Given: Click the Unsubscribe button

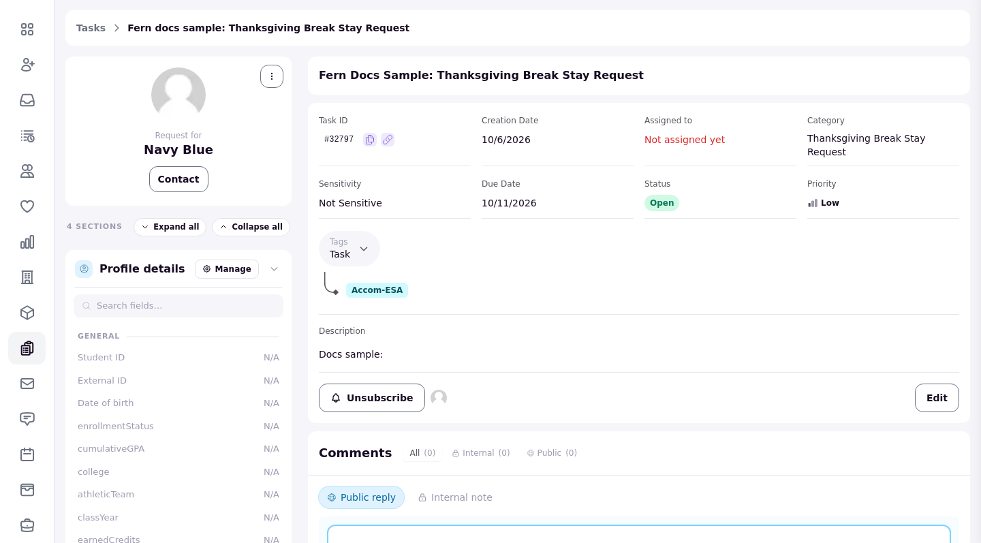Looking at the screenshot, I should click(372, 398).
